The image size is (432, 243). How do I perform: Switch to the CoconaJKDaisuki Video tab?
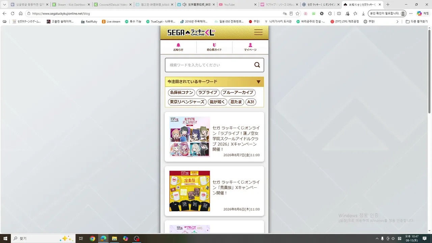click(x=113, y=4)
